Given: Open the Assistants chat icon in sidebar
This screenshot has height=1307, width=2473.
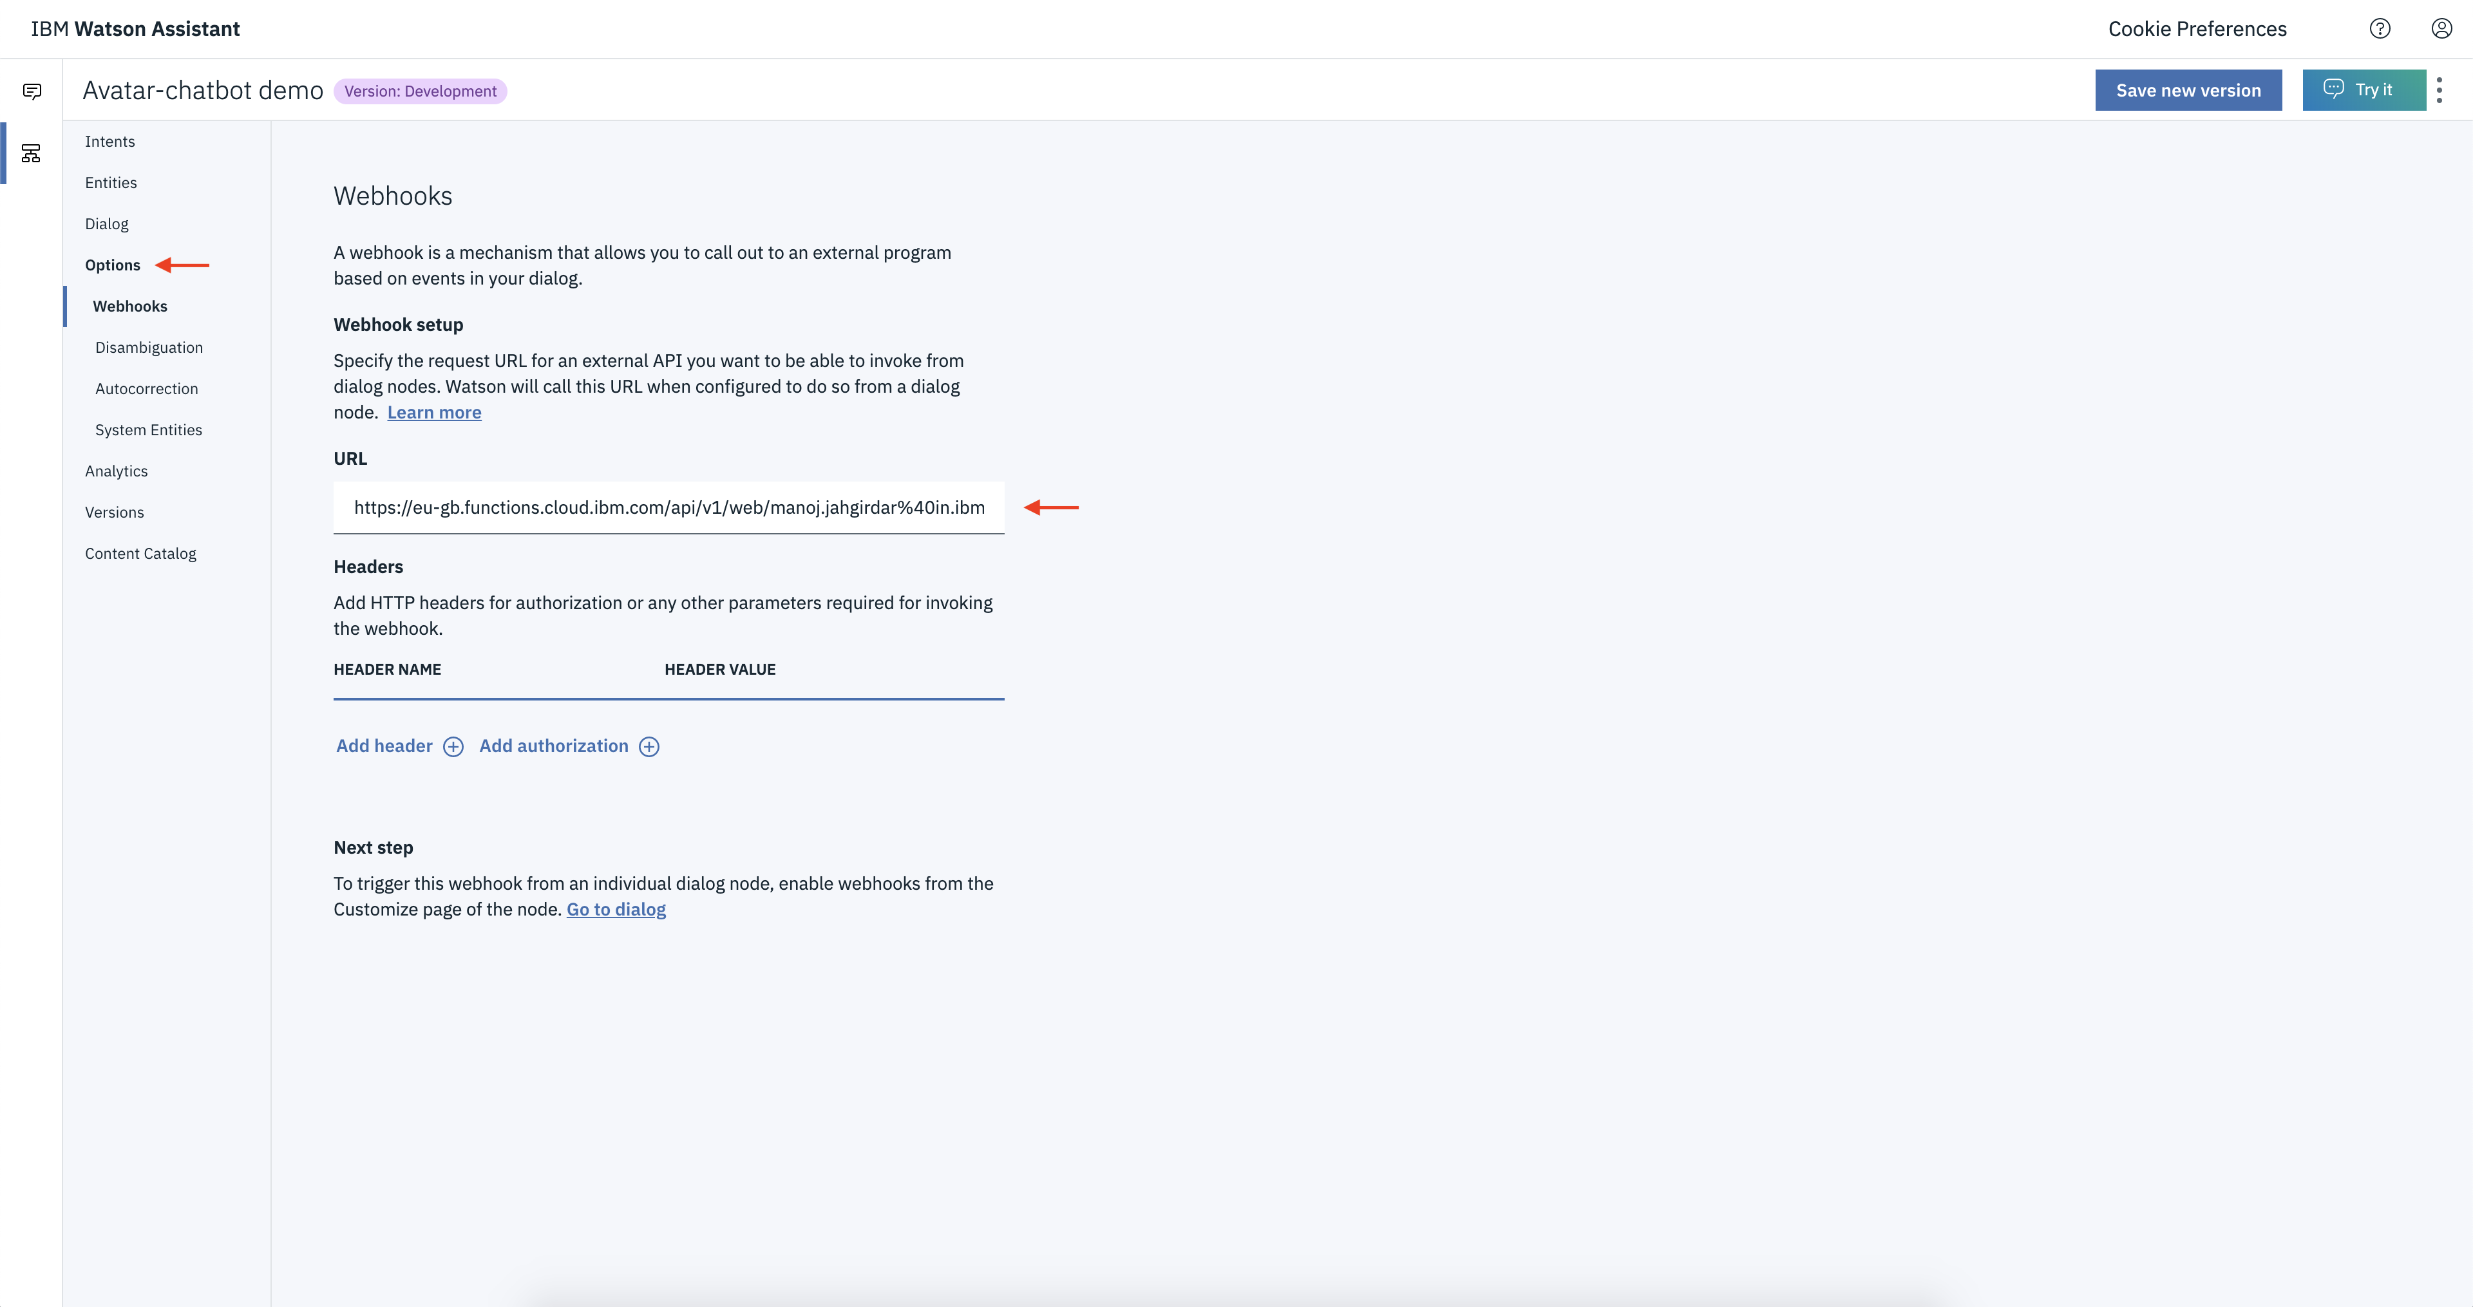Looking at the screenshot, I should (32, 91).
